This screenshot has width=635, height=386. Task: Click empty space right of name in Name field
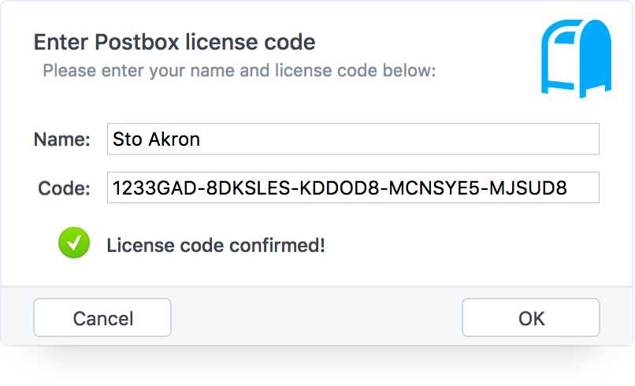[399, 139]
